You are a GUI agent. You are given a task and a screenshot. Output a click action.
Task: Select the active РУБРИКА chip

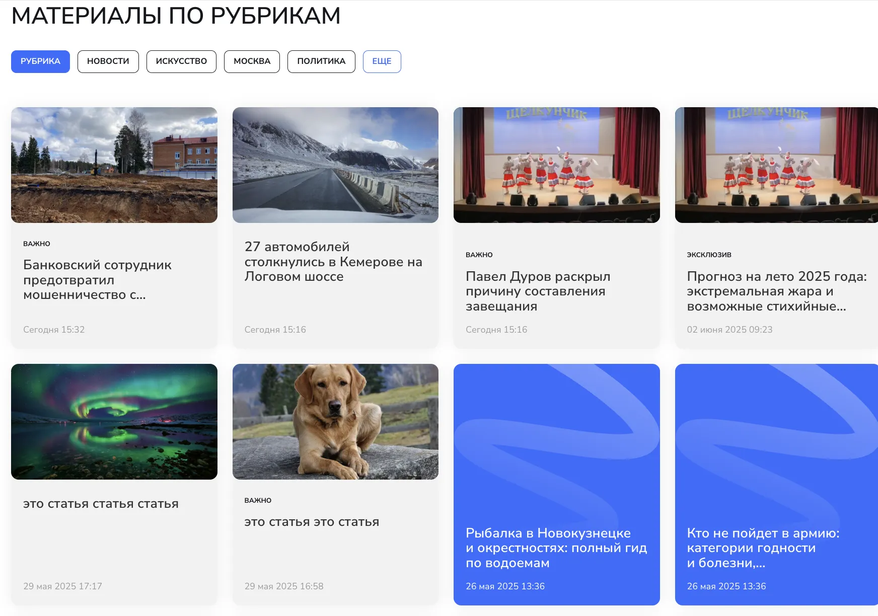[40, 61]
